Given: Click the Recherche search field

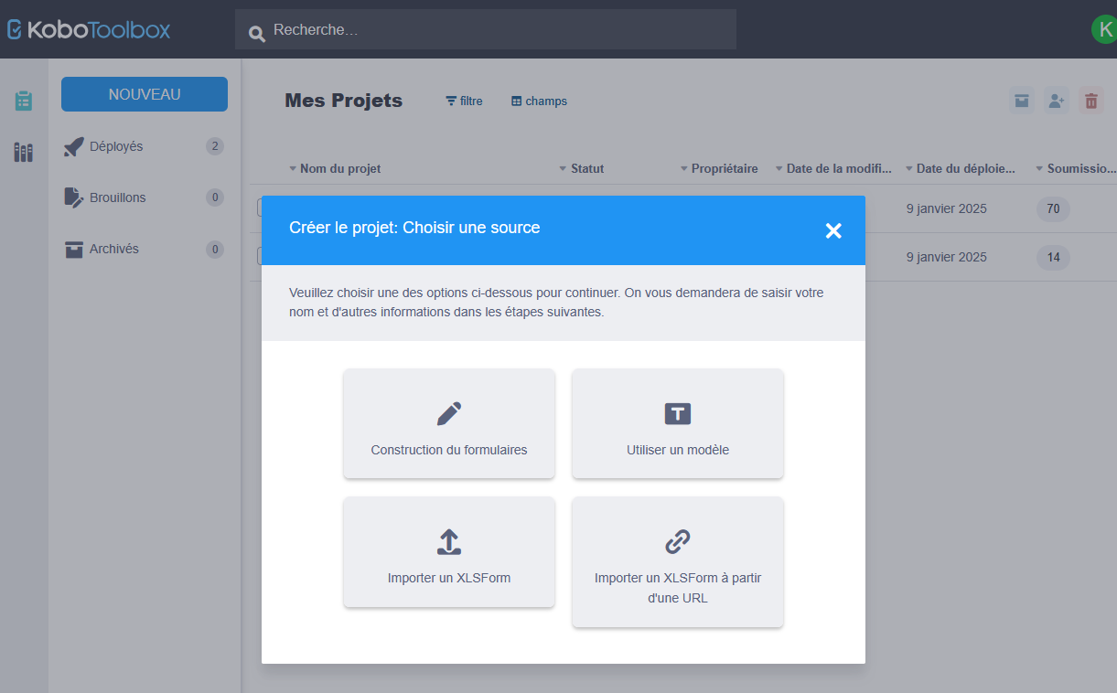Looking at the screenshot, I should pos(485,30).
